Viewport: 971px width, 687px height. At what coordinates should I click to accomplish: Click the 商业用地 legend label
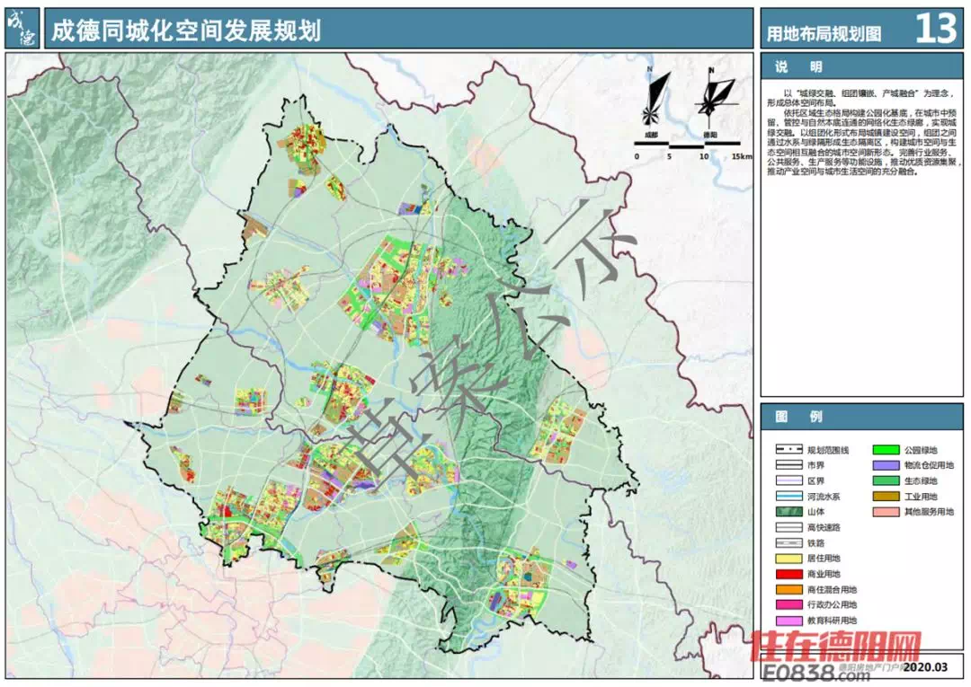point(824,575)
